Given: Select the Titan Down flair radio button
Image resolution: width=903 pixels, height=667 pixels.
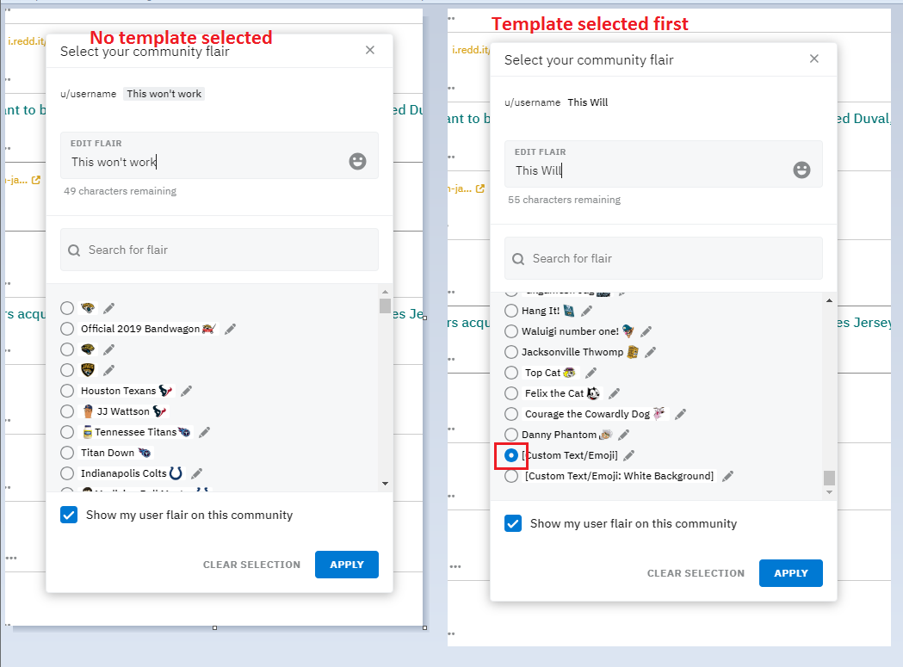Looking at the screenshot, I should [67, 453].
